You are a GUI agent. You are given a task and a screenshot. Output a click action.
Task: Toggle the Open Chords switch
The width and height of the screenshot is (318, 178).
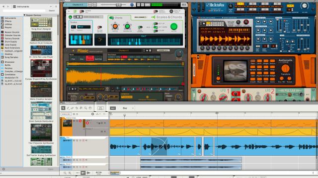click(140, 27)
